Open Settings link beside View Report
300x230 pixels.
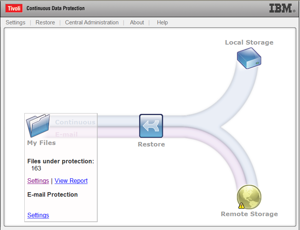pos(38,181)
